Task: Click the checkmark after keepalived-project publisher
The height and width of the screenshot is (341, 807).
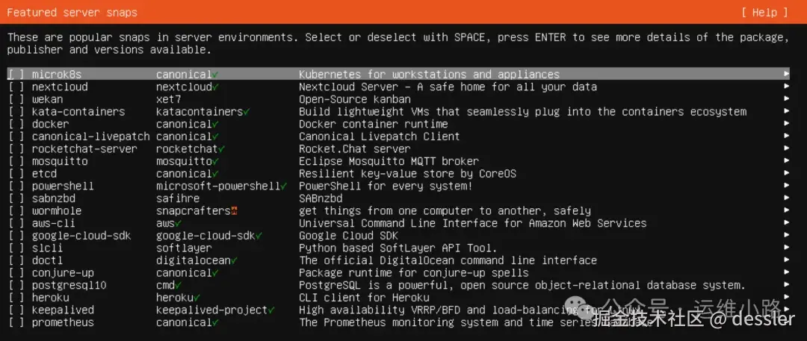Action: coord(271,310)
